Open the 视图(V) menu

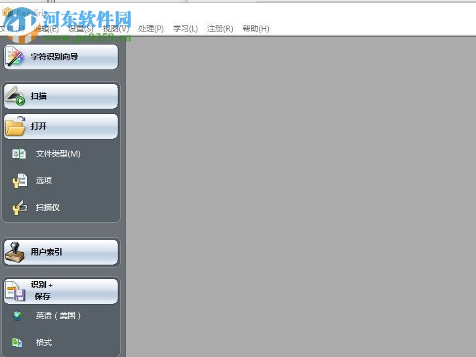pyautogui.click(x=115, y=29)
